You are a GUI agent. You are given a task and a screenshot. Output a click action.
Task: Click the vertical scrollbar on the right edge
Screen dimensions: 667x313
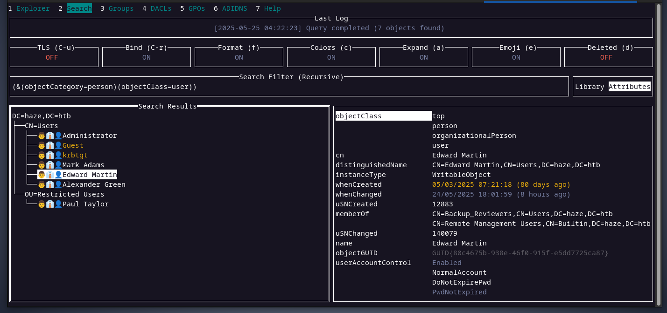658,154
